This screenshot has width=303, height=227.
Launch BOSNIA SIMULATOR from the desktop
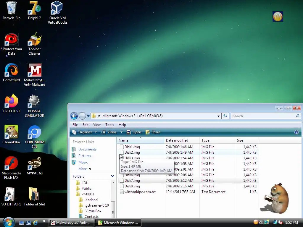pos(34,106)
